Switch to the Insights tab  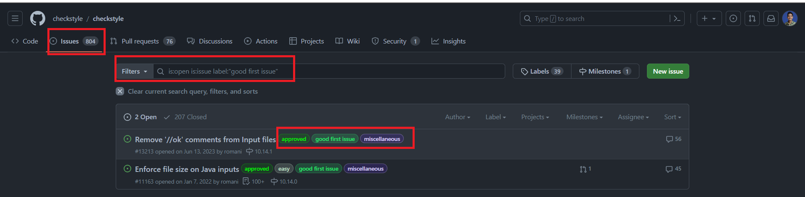point(449,41)
